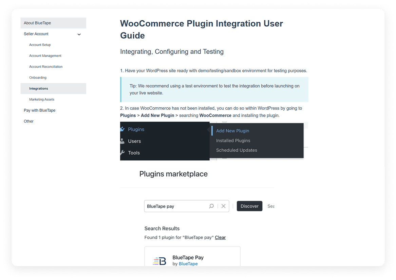Click the Search Results heading
396x280 pixels.
(162, 229)
